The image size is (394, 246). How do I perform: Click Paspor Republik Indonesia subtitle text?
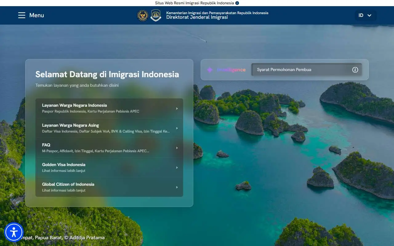pos(90,111)
